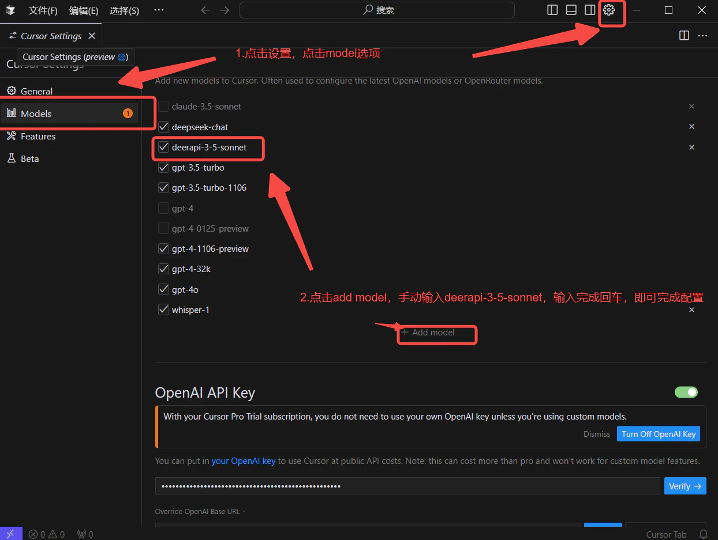Uncheck the gpt-3.5-turbo-1106 model
This screenshot has width=718, height=540.
coord(163,188)
